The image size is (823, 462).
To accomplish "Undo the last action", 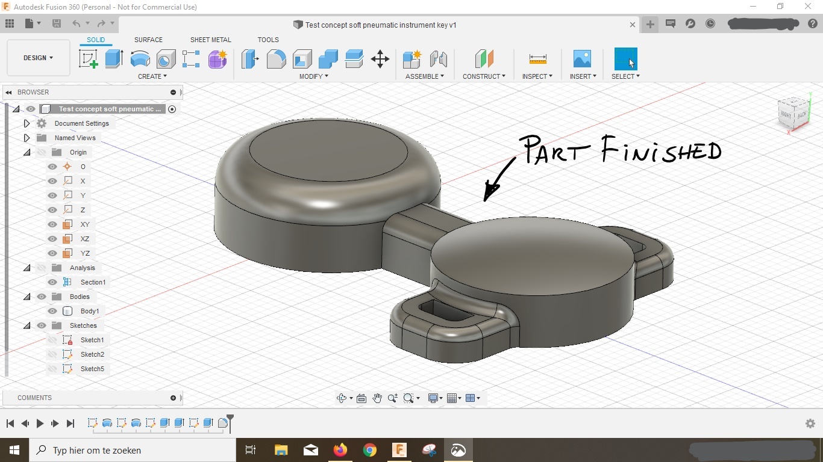I will [77, 23].
